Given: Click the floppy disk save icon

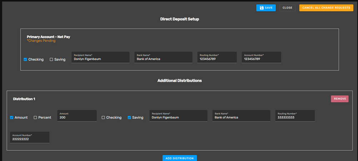Looking at the screenshot, I should pos(262,8).
